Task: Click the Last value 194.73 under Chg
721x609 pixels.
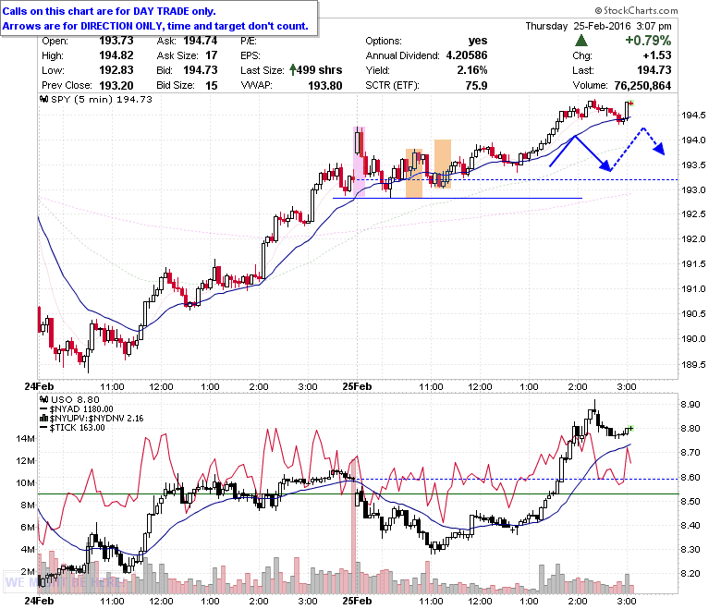Action: click(x=654, y=70)
